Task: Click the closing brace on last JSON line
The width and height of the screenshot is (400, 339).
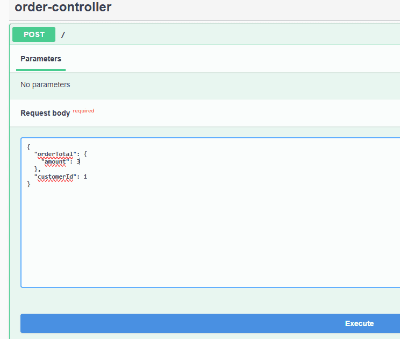Action: click(x=28, y=184)
